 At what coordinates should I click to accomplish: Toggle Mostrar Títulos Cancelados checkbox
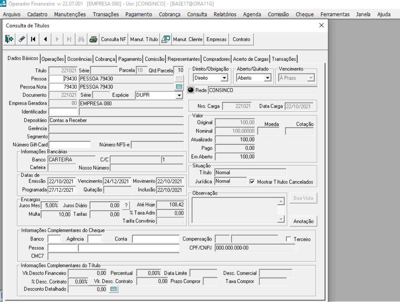pyautogui.click(x=252, y=182)
